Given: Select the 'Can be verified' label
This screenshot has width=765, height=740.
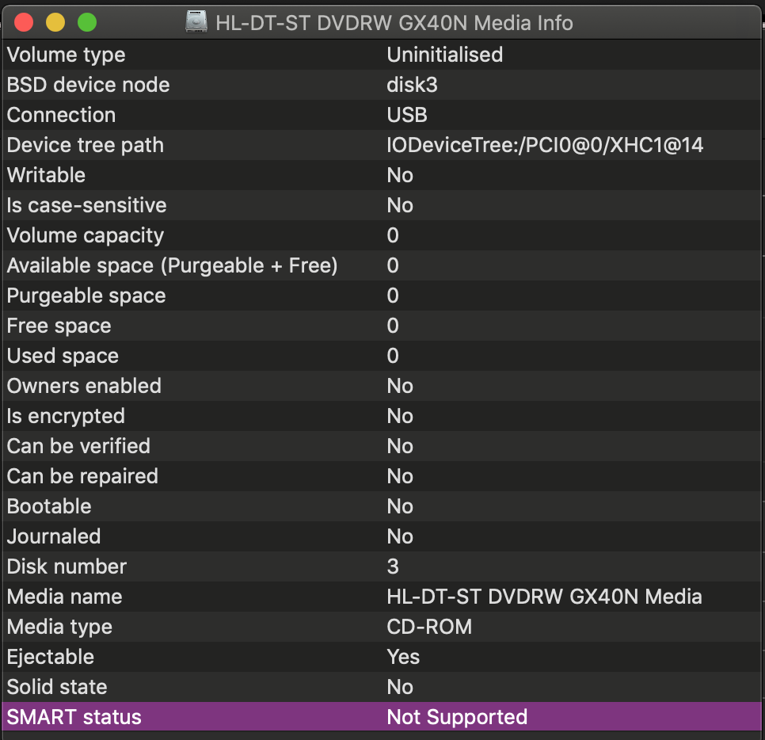Looking at the screenshot, I should tap(78, 446).
